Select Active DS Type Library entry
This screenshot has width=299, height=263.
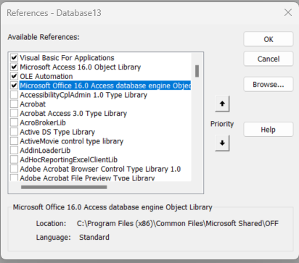pyautogui.click(x=57, y=132)
